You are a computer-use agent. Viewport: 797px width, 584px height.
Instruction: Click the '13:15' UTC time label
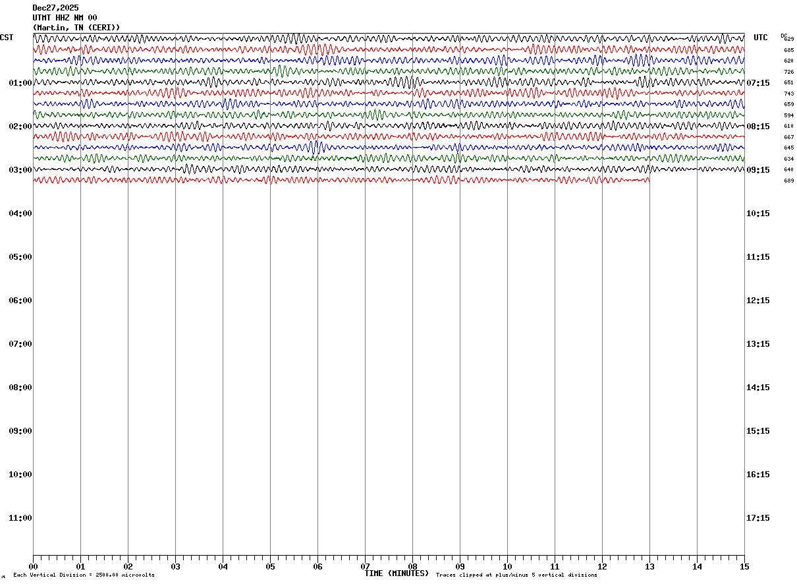[758, 344]
